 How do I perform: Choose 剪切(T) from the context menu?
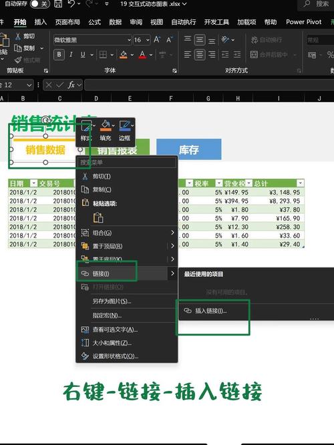[127, 176]
